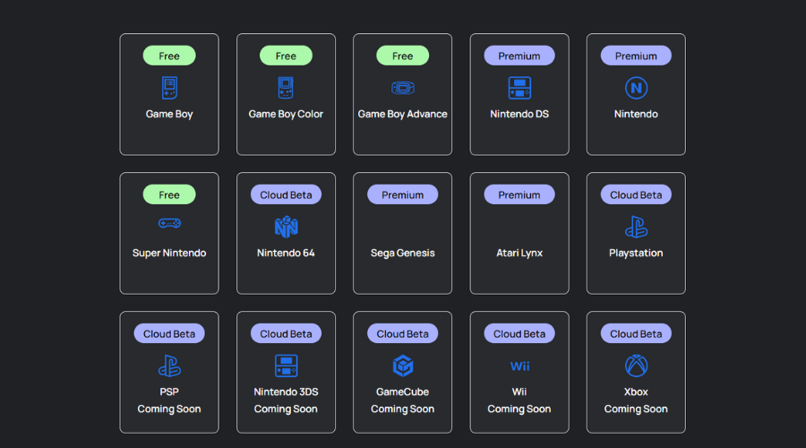Select the Xbox label text
The image size is (806, 448).
636,392
